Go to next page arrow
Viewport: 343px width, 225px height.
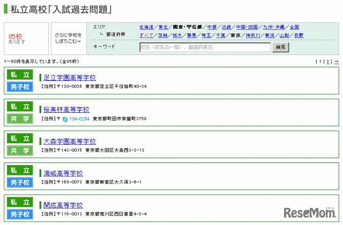click(336, 62)
